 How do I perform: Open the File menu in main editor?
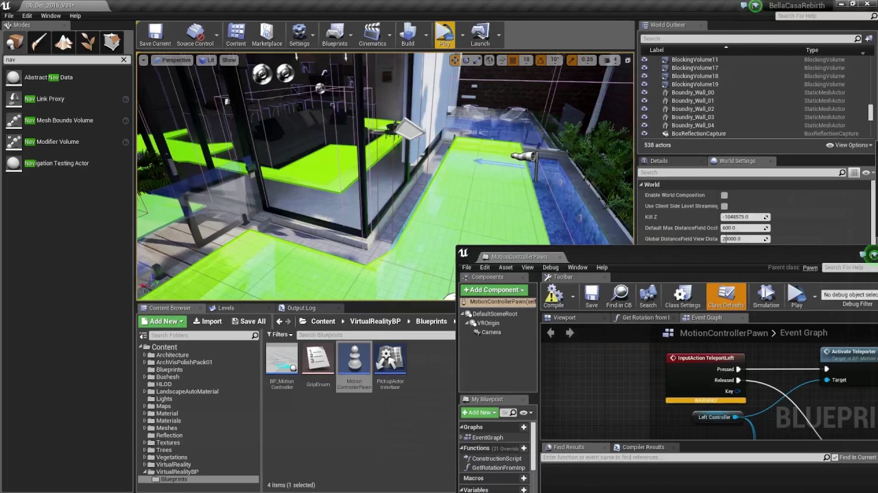pos(9,16)
